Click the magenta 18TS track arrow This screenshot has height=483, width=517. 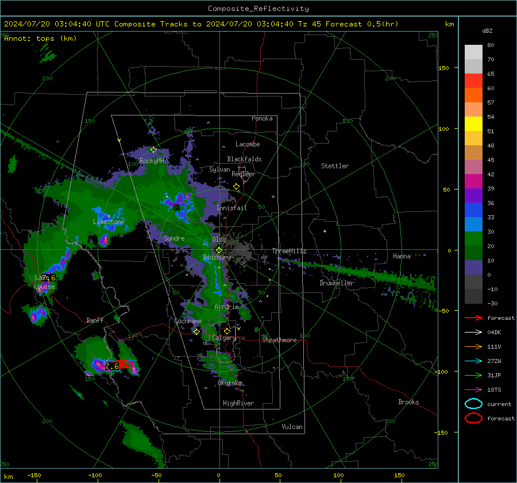pos(473,390)
